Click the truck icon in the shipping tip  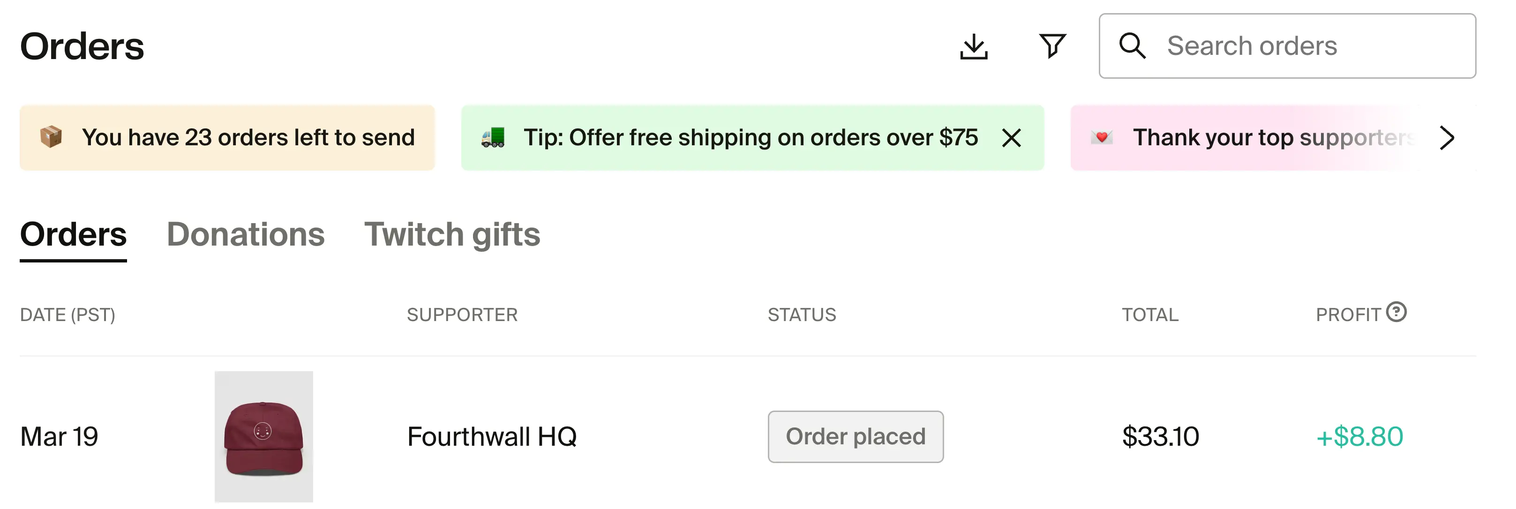click(x=493, y=137)
